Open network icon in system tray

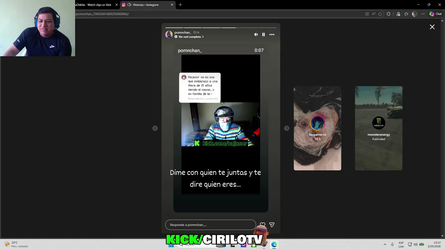point(410,244)
